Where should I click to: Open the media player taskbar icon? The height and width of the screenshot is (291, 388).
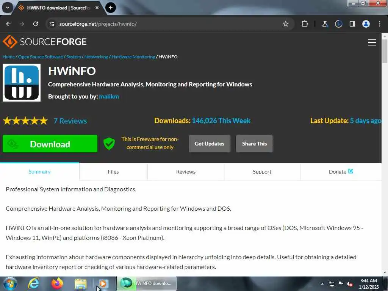[103, 283]
